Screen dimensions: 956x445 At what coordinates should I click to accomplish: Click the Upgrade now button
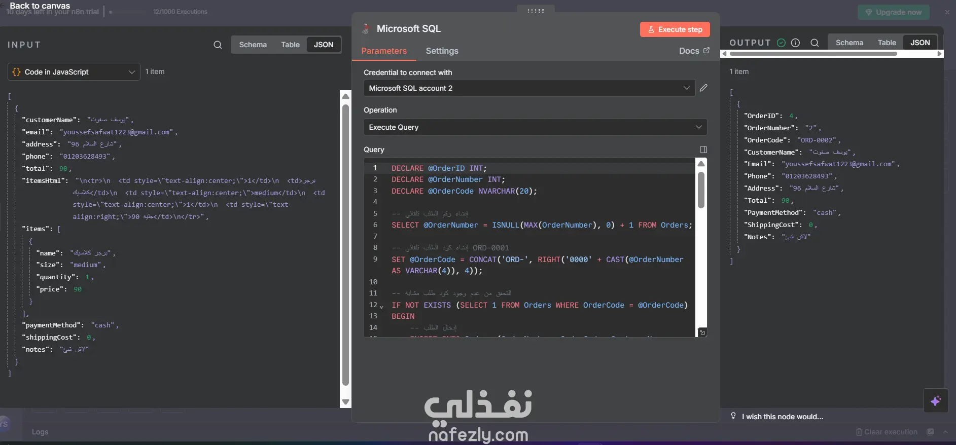coord(894,12)
